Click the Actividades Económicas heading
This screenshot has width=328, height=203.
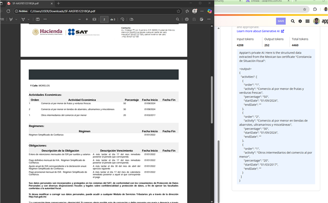(45, 95)
